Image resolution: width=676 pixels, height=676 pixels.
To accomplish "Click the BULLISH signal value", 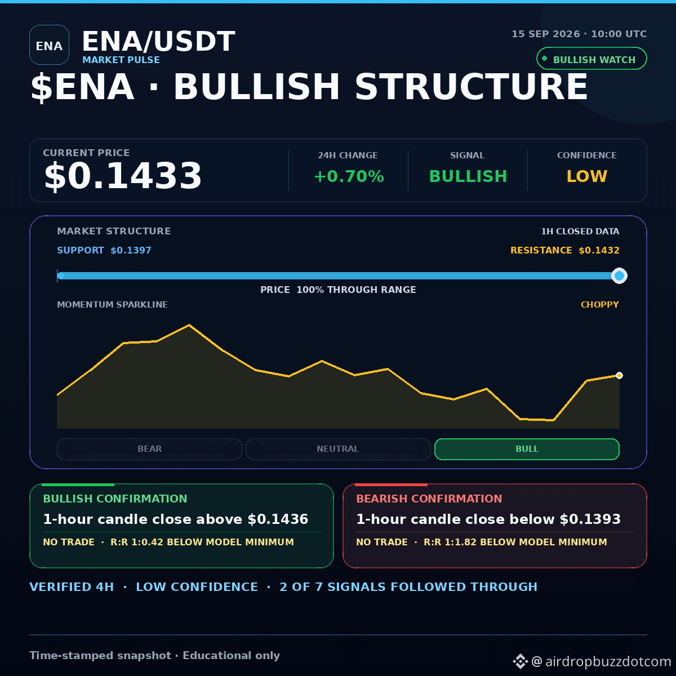I will tap(468, 176).
